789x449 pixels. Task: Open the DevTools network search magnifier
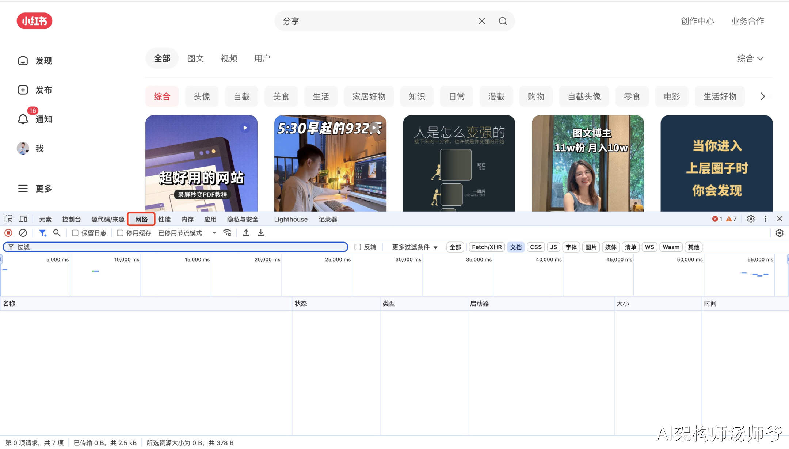tap(57, 233)
